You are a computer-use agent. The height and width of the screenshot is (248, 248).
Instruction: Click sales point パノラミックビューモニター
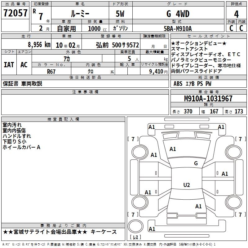coord(201,60)
